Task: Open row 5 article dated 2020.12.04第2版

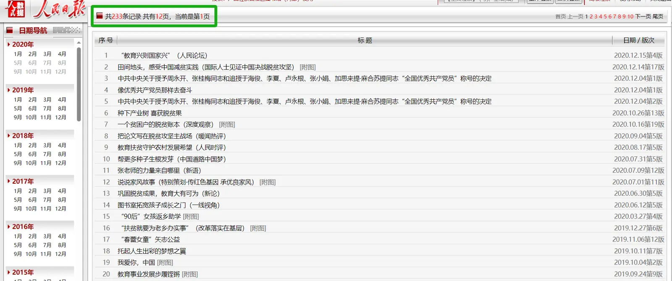Action: [x=304, y=101]
